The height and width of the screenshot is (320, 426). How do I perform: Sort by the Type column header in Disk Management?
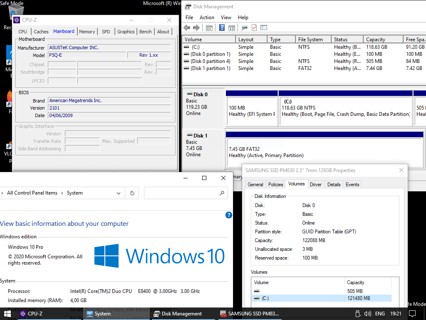click(x=281, y=40)
